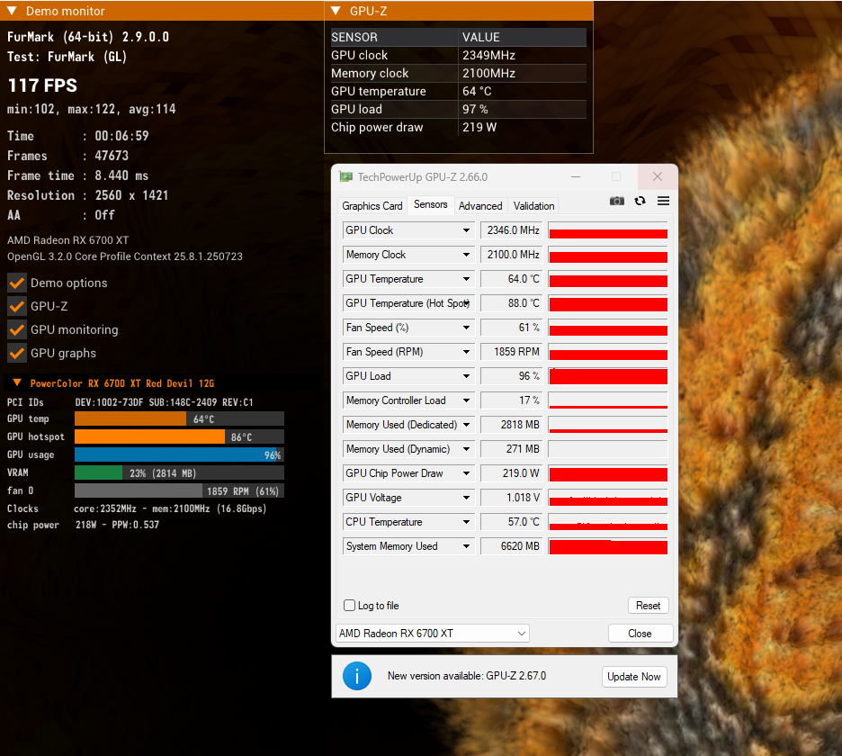Open the Memory Used (Dynamic) dropdown
Image resolution: width=842 pixels, height=756 pixels.
466,449
